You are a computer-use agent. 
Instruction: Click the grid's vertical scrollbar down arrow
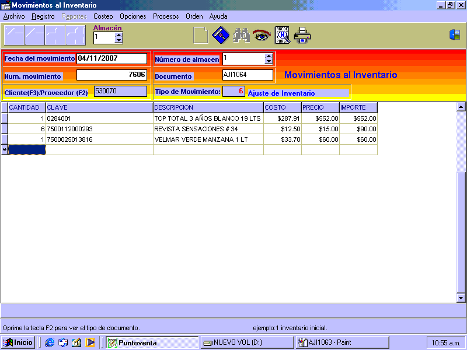[x=461, y=297]
